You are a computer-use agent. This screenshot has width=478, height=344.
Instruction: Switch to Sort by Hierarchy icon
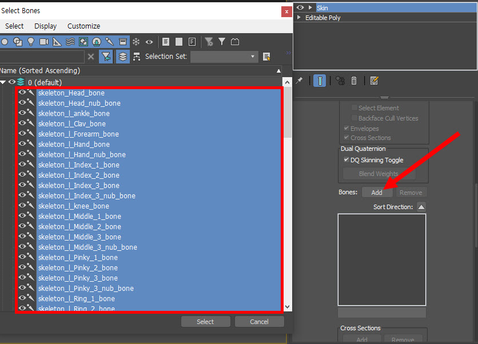[137, 57]
